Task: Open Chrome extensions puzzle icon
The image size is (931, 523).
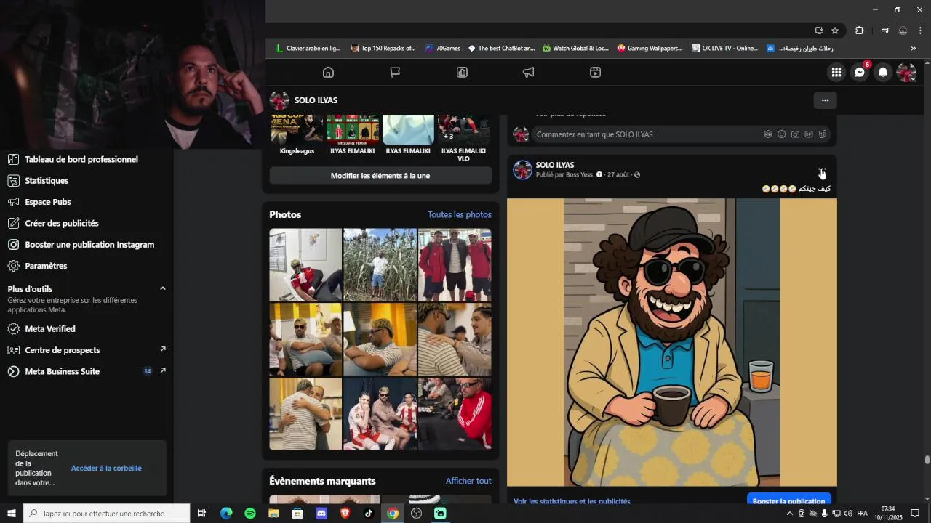Action: click(860, 31)
